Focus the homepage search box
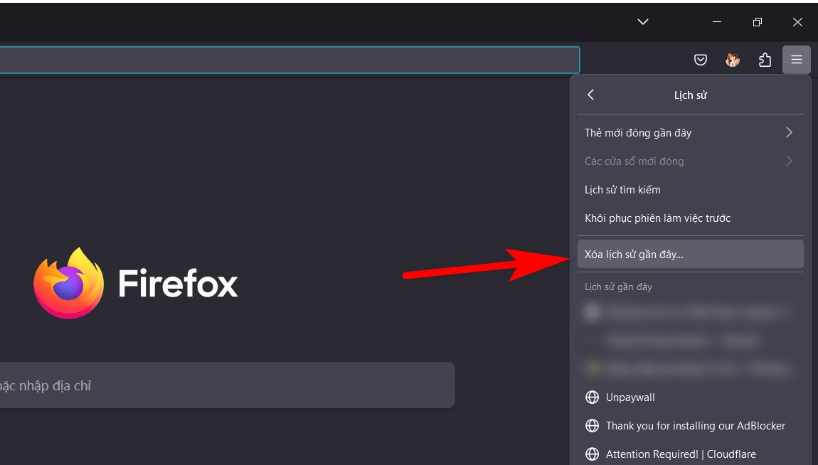Viewport: 818px width, 465px height. coord(227,385)
